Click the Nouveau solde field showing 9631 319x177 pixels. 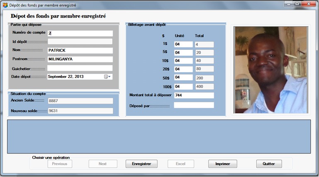(80, 111)
